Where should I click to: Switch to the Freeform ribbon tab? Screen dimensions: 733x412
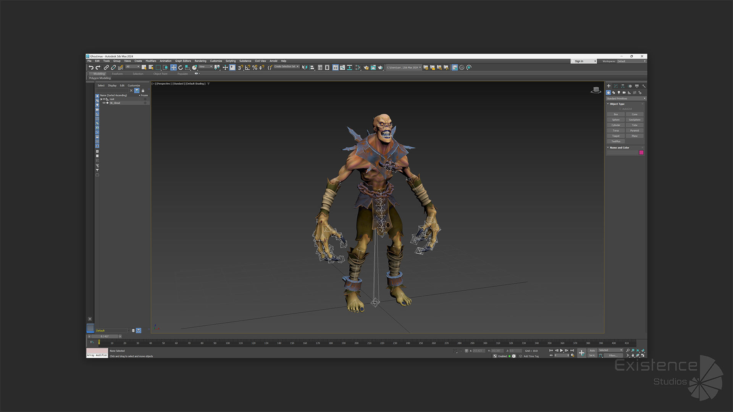117,74
